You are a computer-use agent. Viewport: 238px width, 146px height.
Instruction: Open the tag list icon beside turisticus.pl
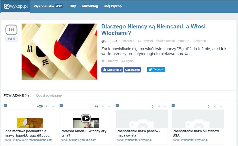pyautogui.click(x=139, y=41)
